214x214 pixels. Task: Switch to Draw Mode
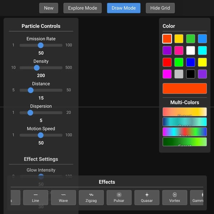pos(124,8)
